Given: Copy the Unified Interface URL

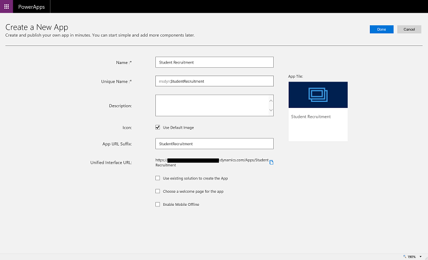Looking at the screenshot, I should click(x=271, y=163).
